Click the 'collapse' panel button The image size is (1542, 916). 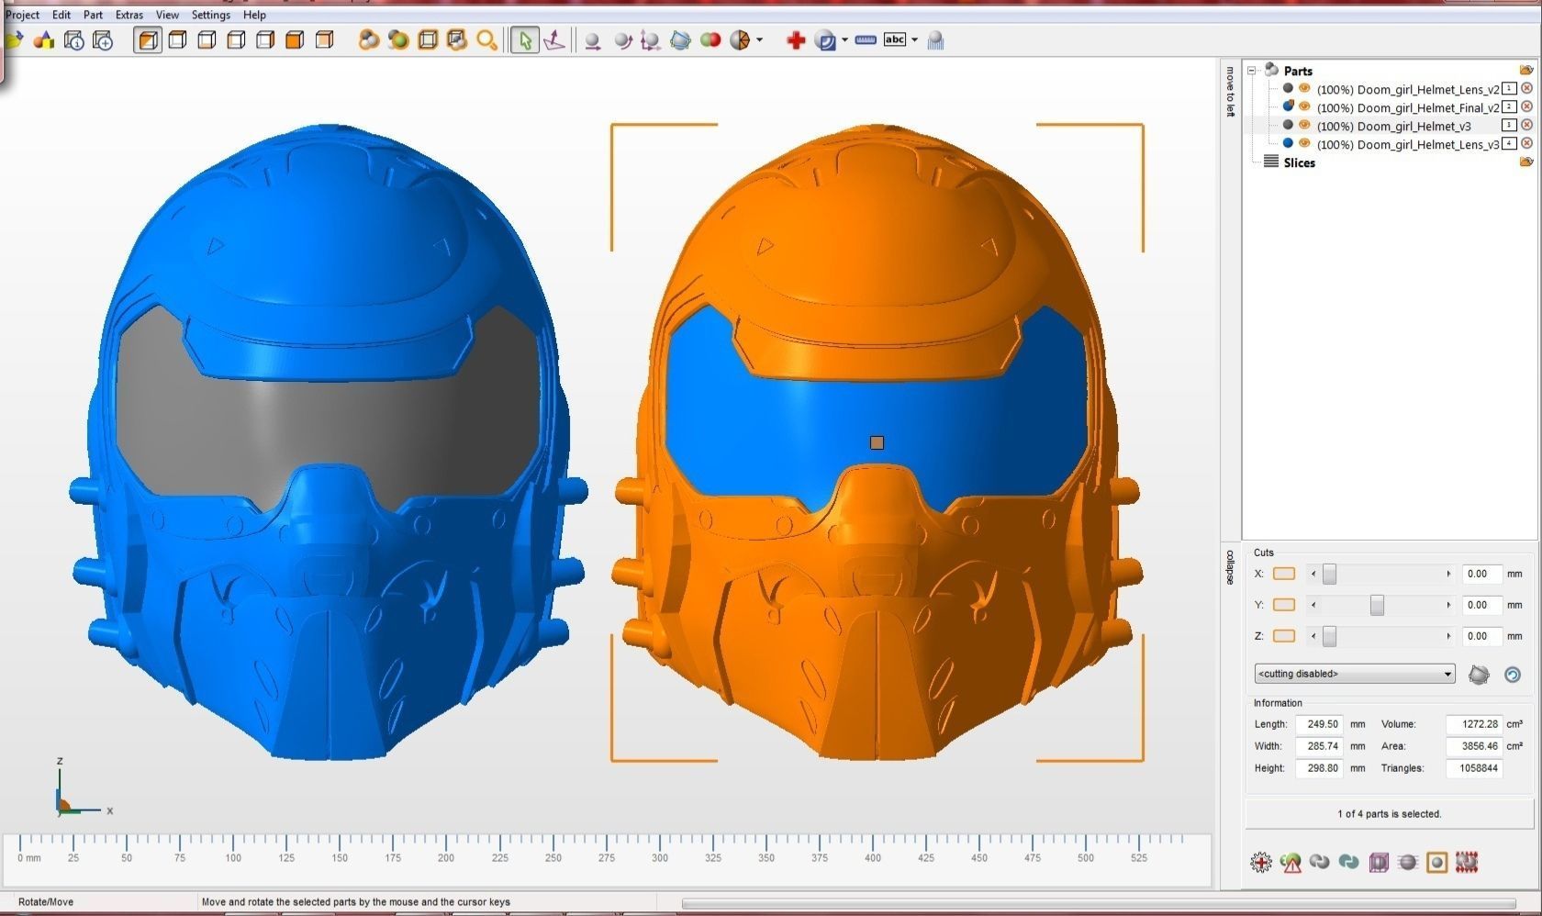[1231, 567]
